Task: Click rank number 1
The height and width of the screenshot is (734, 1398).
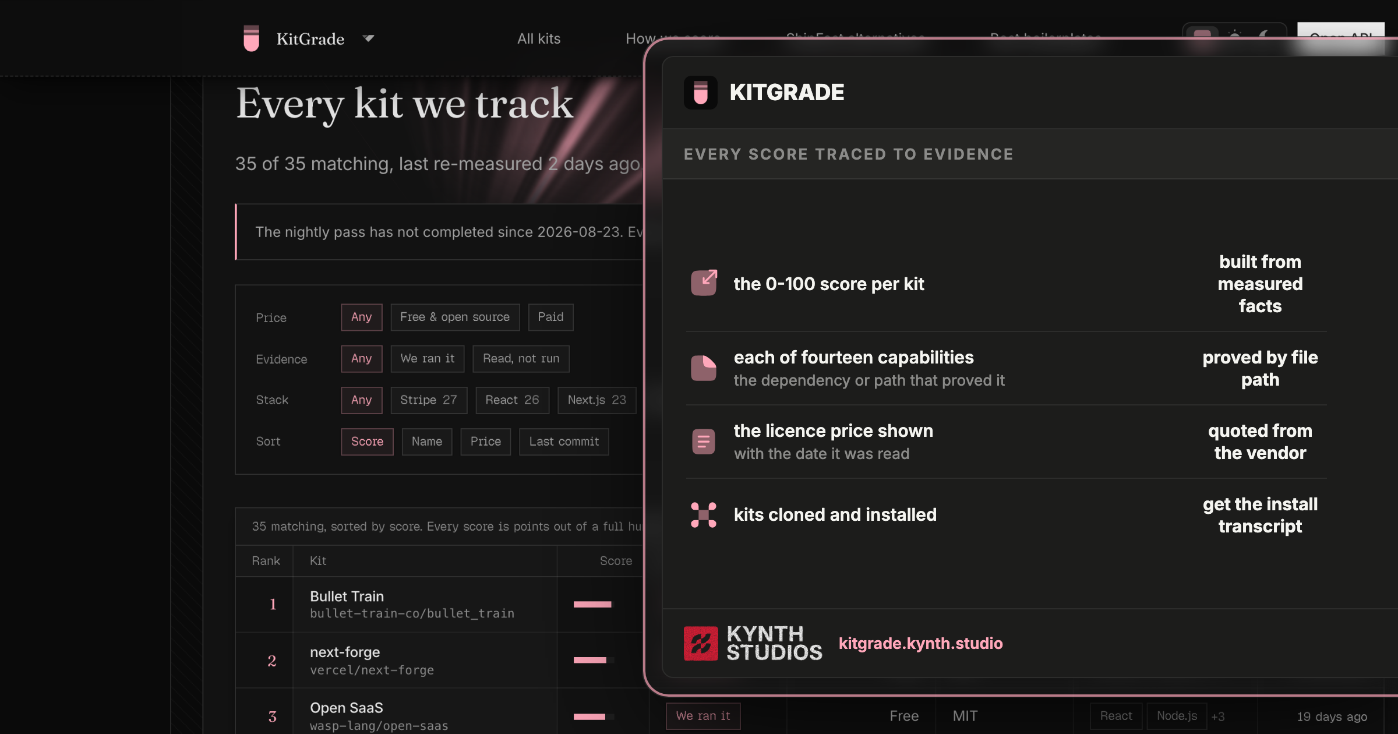Action: [273, 605]
